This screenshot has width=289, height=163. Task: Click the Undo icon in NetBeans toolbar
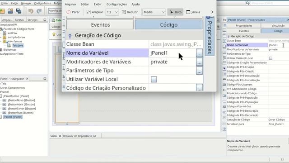pos(31,11)
